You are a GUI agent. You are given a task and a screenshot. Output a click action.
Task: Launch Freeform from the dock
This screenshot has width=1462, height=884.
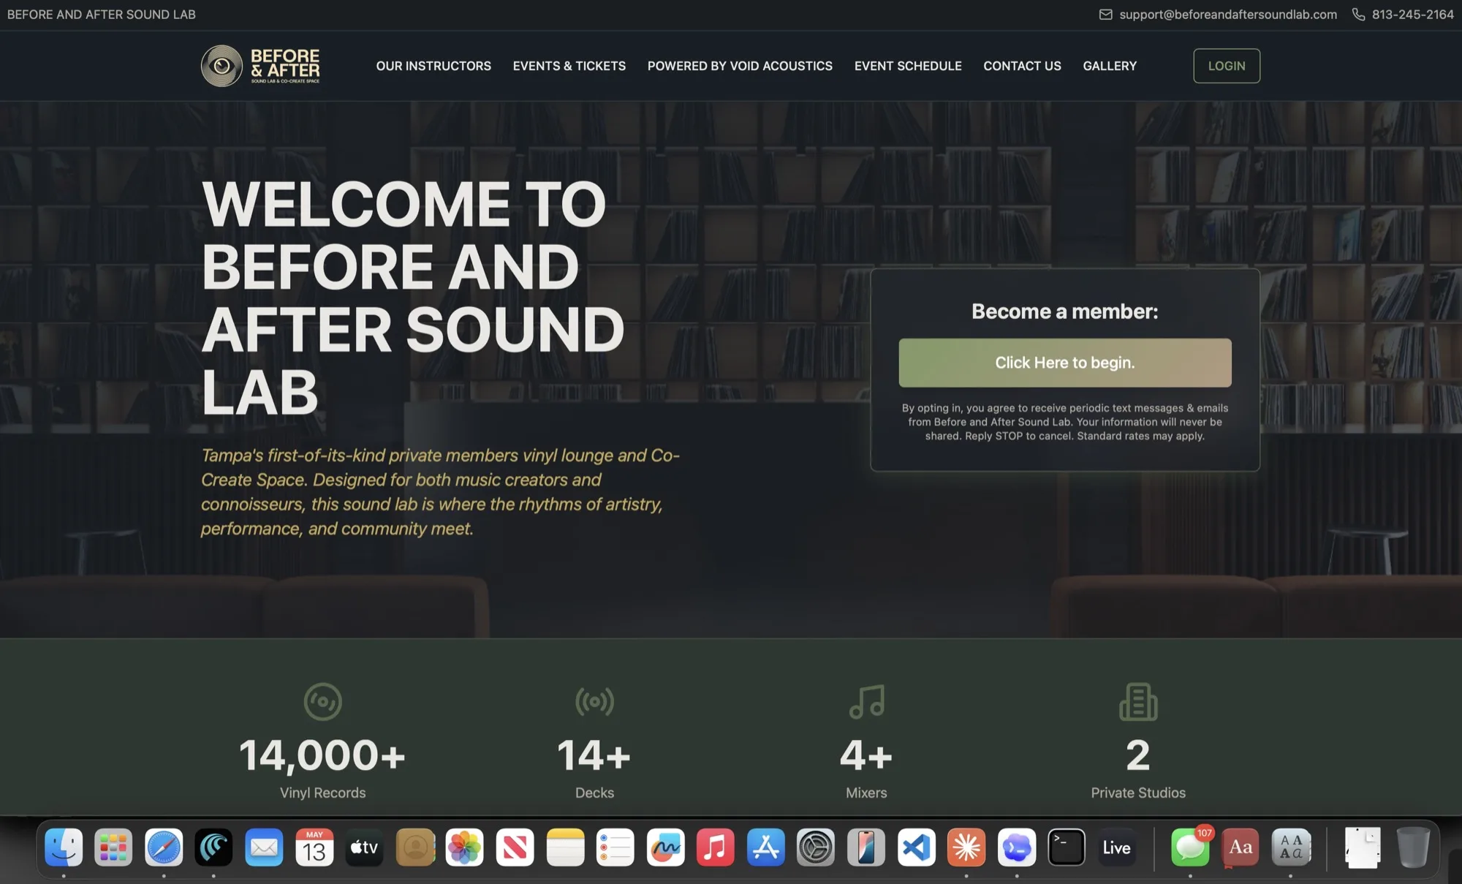click(665, 847)
